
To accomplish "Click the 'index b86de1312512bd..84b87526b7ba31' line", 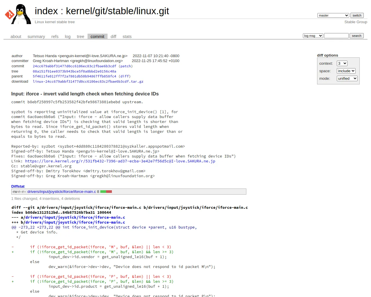I will [61, 213].
